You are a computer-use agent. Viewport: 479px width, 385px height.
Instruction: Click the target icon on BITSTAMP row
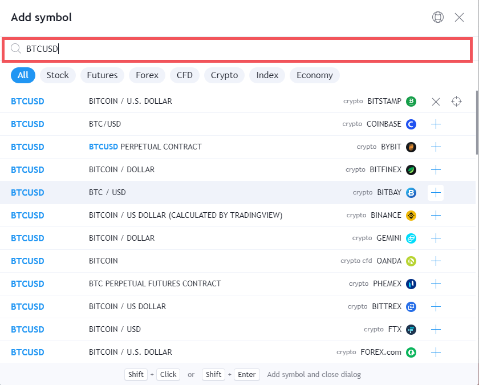pyautogui.click(x=456, y=102)
